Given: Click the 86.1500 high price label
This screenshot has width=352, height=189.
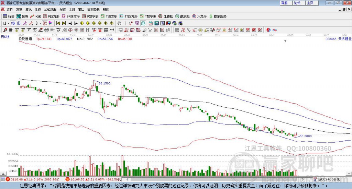Looking at the screenshot, I should pos(104,83).
